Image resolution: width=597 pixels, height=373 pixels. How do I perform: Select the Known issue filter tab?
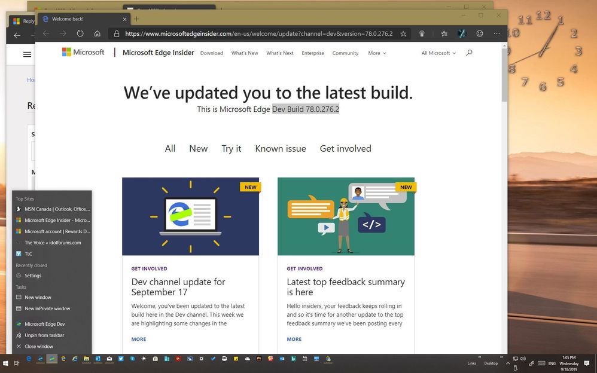pyautogui.click(x=281, y=148)
